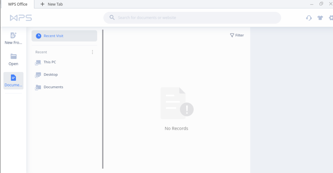Focus the Search for documents field
Image resolution: width=333 pixels, height=173 pixels.
pyautogui.click(x=192, y=18)
